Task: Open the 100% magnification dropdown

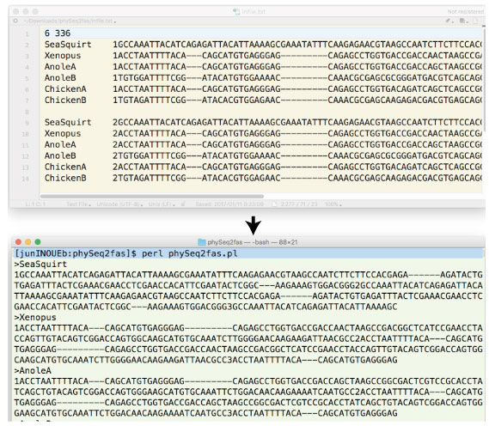Action: [x=333, y=204]
